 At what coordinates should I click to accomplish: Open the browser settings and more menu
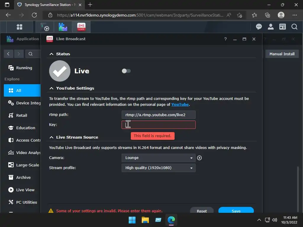(x=294, y=15)
